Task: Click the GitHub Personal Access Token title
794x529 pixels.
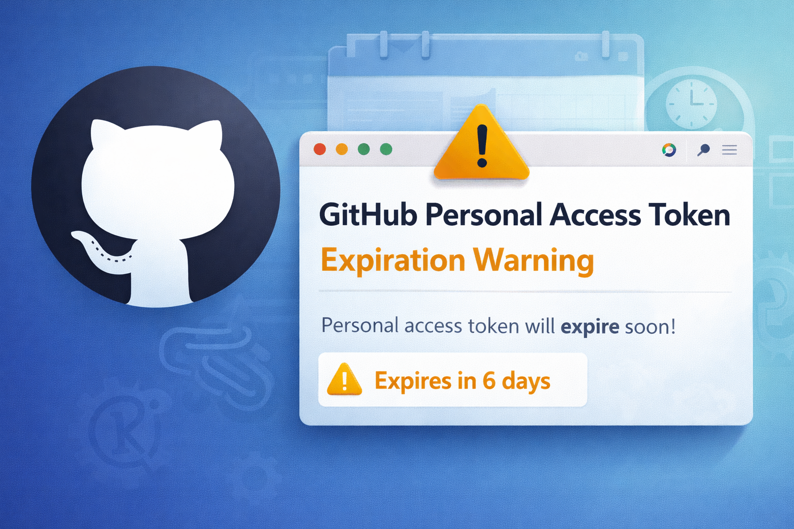Action: [x=525, y=215]
